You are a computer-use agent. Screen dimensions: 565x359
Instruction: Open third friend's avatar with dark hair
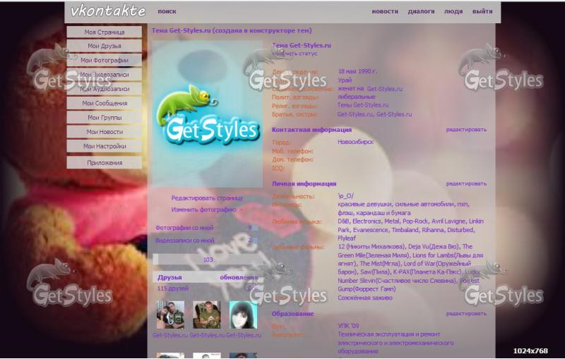pyautogui.click(x=243, y=315)
